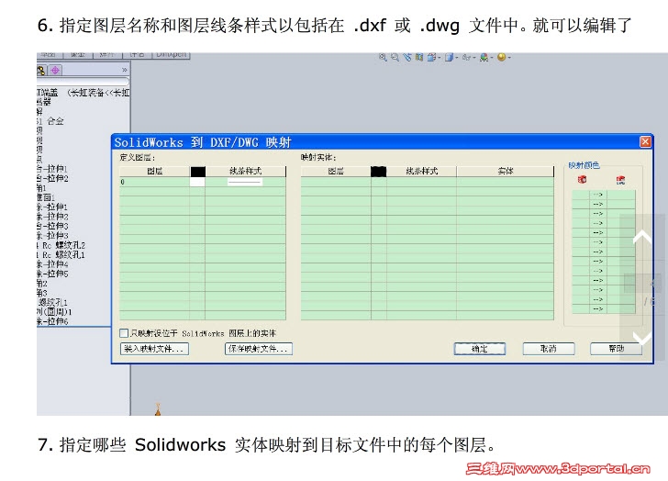Select the 准面1 plane feature in tree
Image resolution: width=668 pixels, height=481 pixels.
(46, 197)
